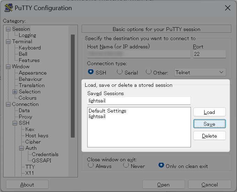
Task: Click Load stored session button
Action: click(209, 112)
